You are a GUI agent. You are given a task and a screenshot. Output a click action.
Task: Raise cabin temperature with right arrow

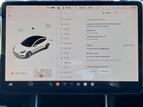click(x=36, y=84)
